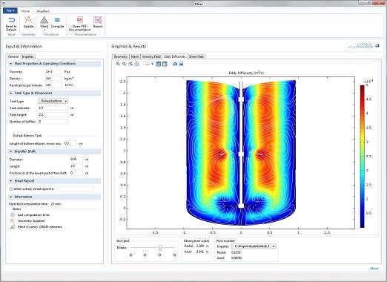Click the Mesh (Coarse) status icon
387x282 pixels.
click(13, 227)
